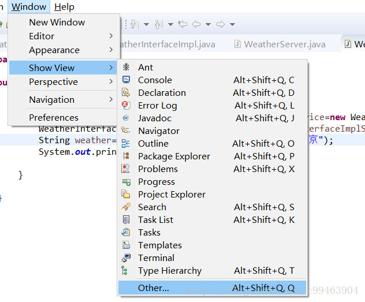Click the Search view icon
The height and width of the screenshot is (302, 365).
click(x=126, y=207)
